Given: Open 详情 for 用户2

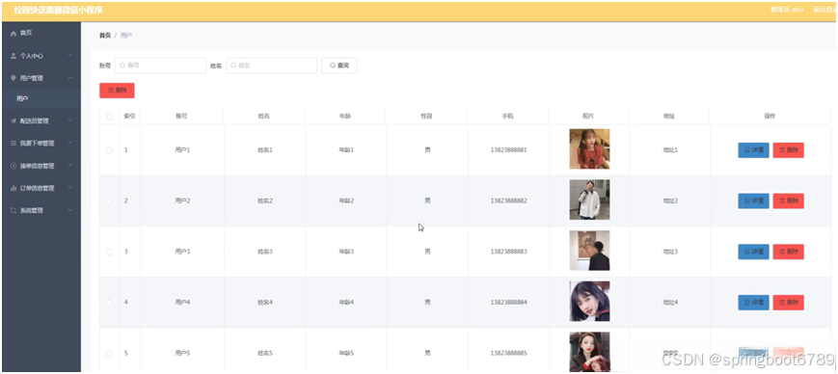Looking at the screenshot, I should pyautogui.click(x=753, y=200).
